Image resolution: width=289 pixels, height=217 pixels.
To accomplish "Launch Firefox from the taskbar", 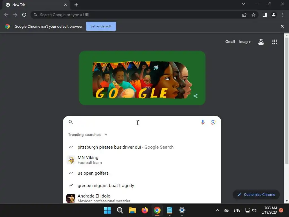I will point(145,210).
